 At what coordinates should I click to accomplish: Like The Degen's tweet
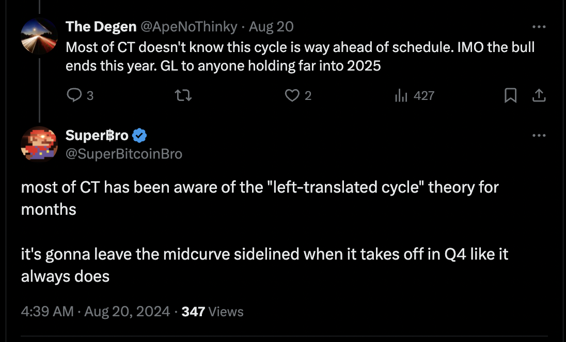click(293, 95)
